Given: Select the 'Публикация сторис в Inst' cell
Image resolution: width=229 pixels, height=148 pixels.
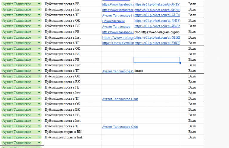Looking at the screenshot, I should (x=72, y=137).
